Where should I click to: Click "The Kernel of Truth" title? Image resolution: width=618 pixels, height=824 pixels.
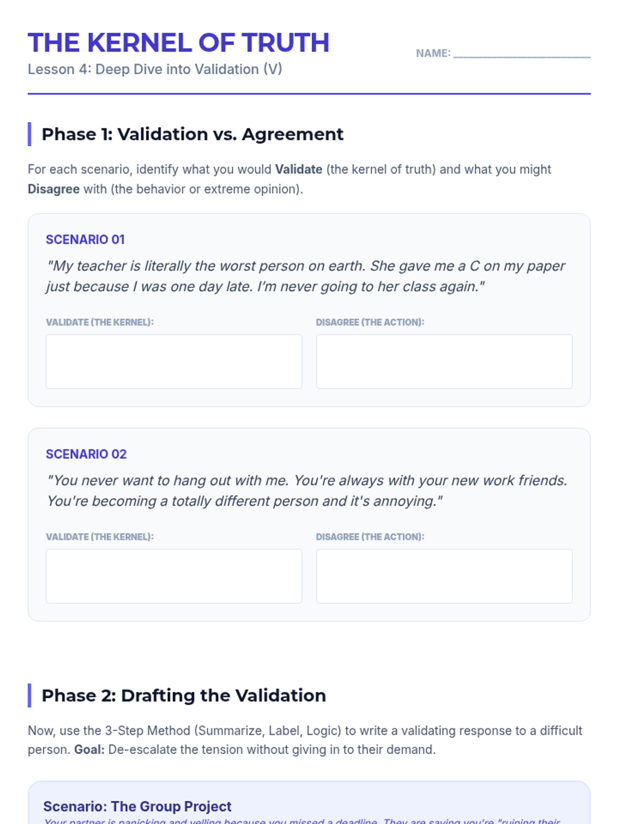coord(178,43)
